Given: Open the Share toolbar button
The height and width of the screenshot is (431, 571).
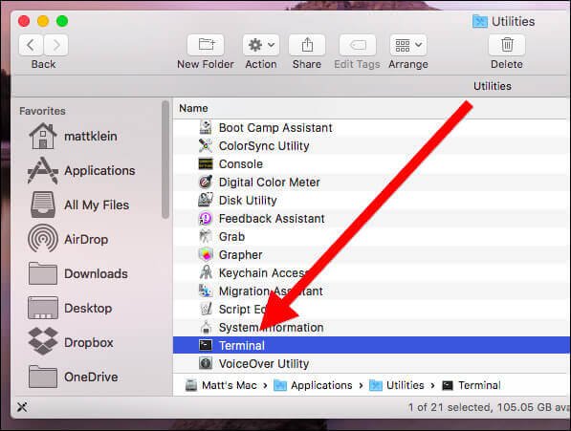Looking at the screenshot, I should point(307,45).
